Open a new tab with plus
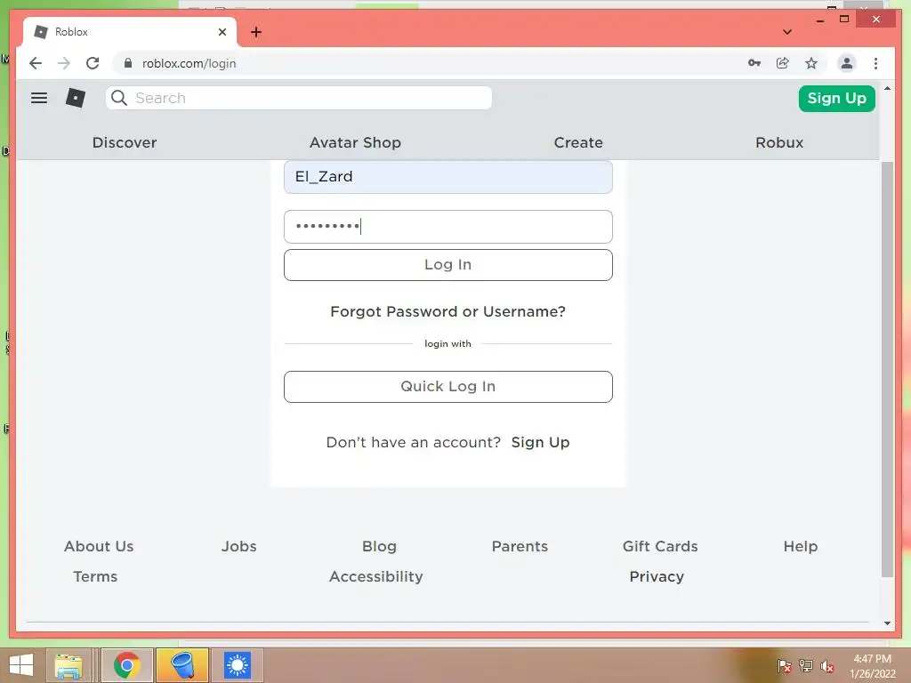Viewport: 911px width, 683px height. pos(256,32)
